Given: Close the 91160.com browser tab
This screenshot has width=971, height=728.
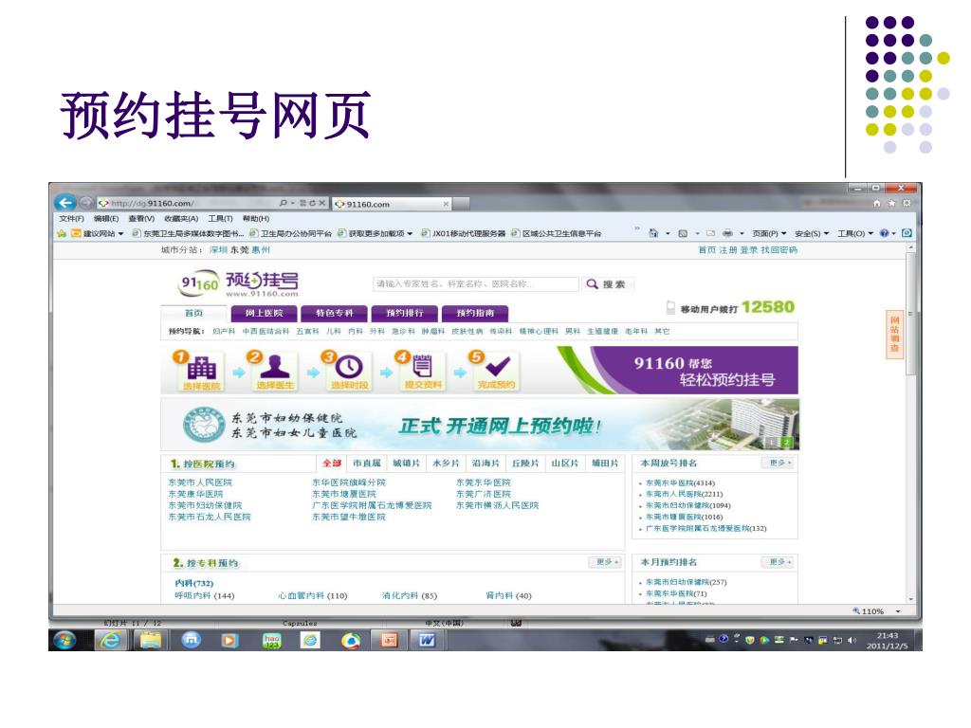Looking at the screenshot, I should pos(446,204).
